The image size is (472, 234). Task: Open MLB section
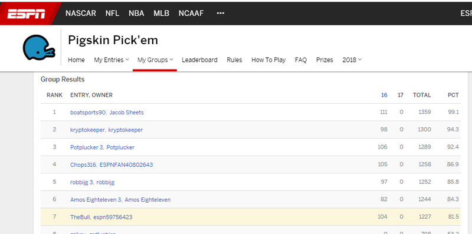pos(161,13)
